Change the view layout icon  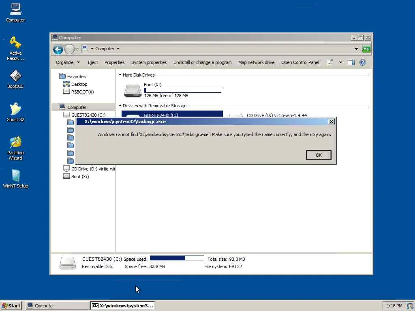330,62
